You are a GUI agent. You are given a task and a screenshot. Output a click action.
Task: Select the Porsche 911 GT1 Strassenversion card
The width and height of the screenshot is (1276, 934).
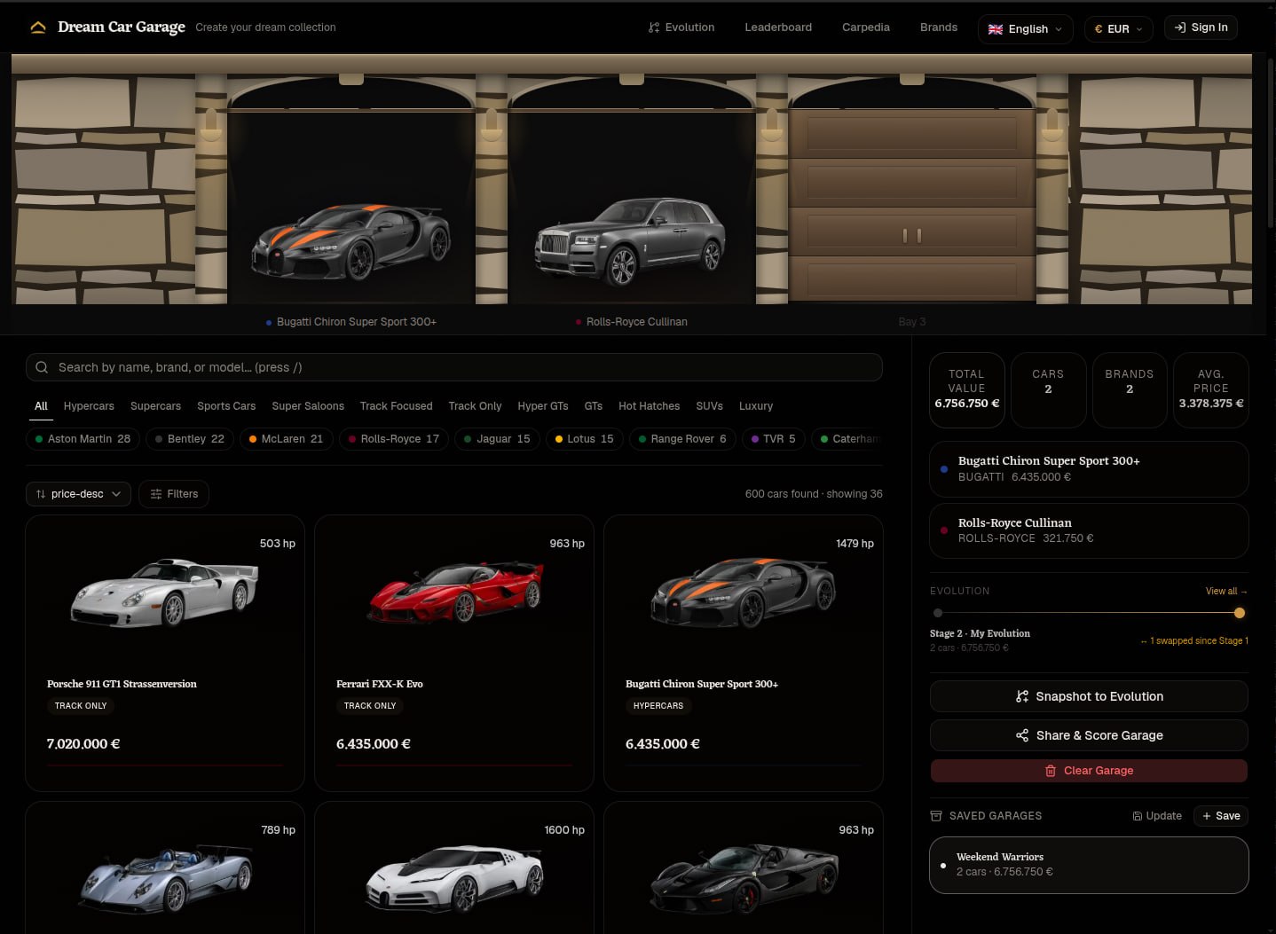point(165,653)
